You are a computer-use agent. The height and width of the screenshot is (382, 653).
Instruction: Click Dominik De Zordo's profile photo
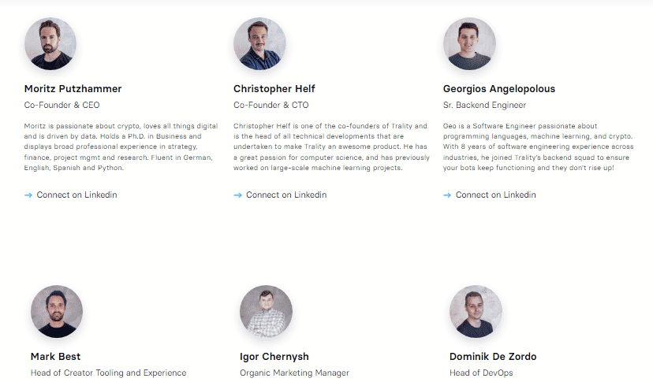tap(476, 311)
